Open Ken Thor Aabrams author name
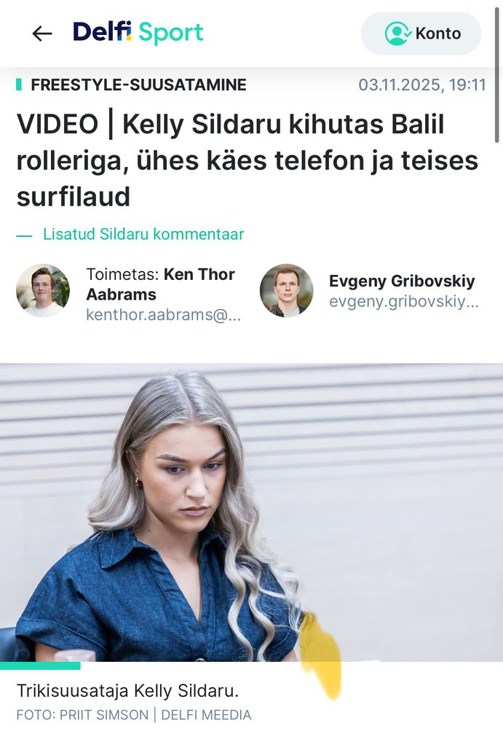The height and width of the screenshot is (729, 503). [x=160, y=284]
